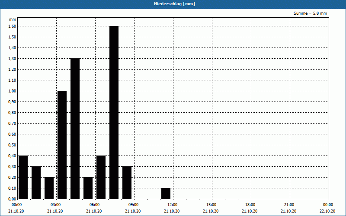Select the 1,60 y-axis label

12,26
